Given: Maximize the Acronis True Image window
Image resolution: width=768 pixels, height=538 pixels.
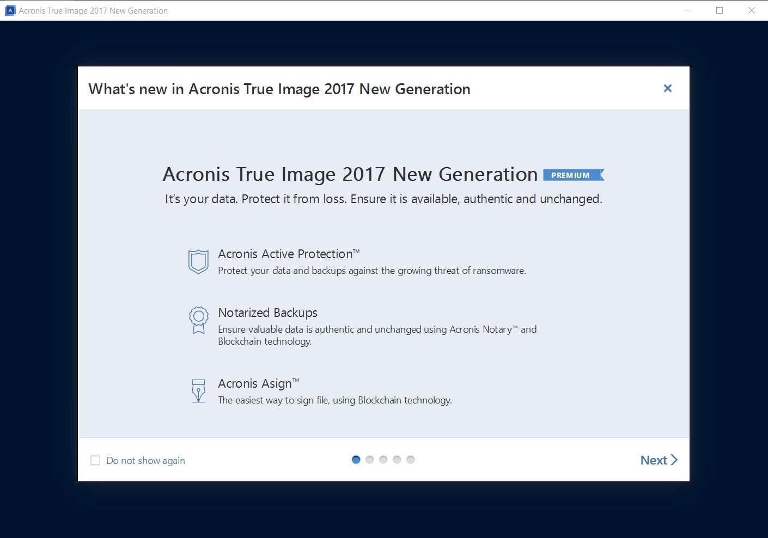Looking at the screenshot, I should click(x=720, y=10).
